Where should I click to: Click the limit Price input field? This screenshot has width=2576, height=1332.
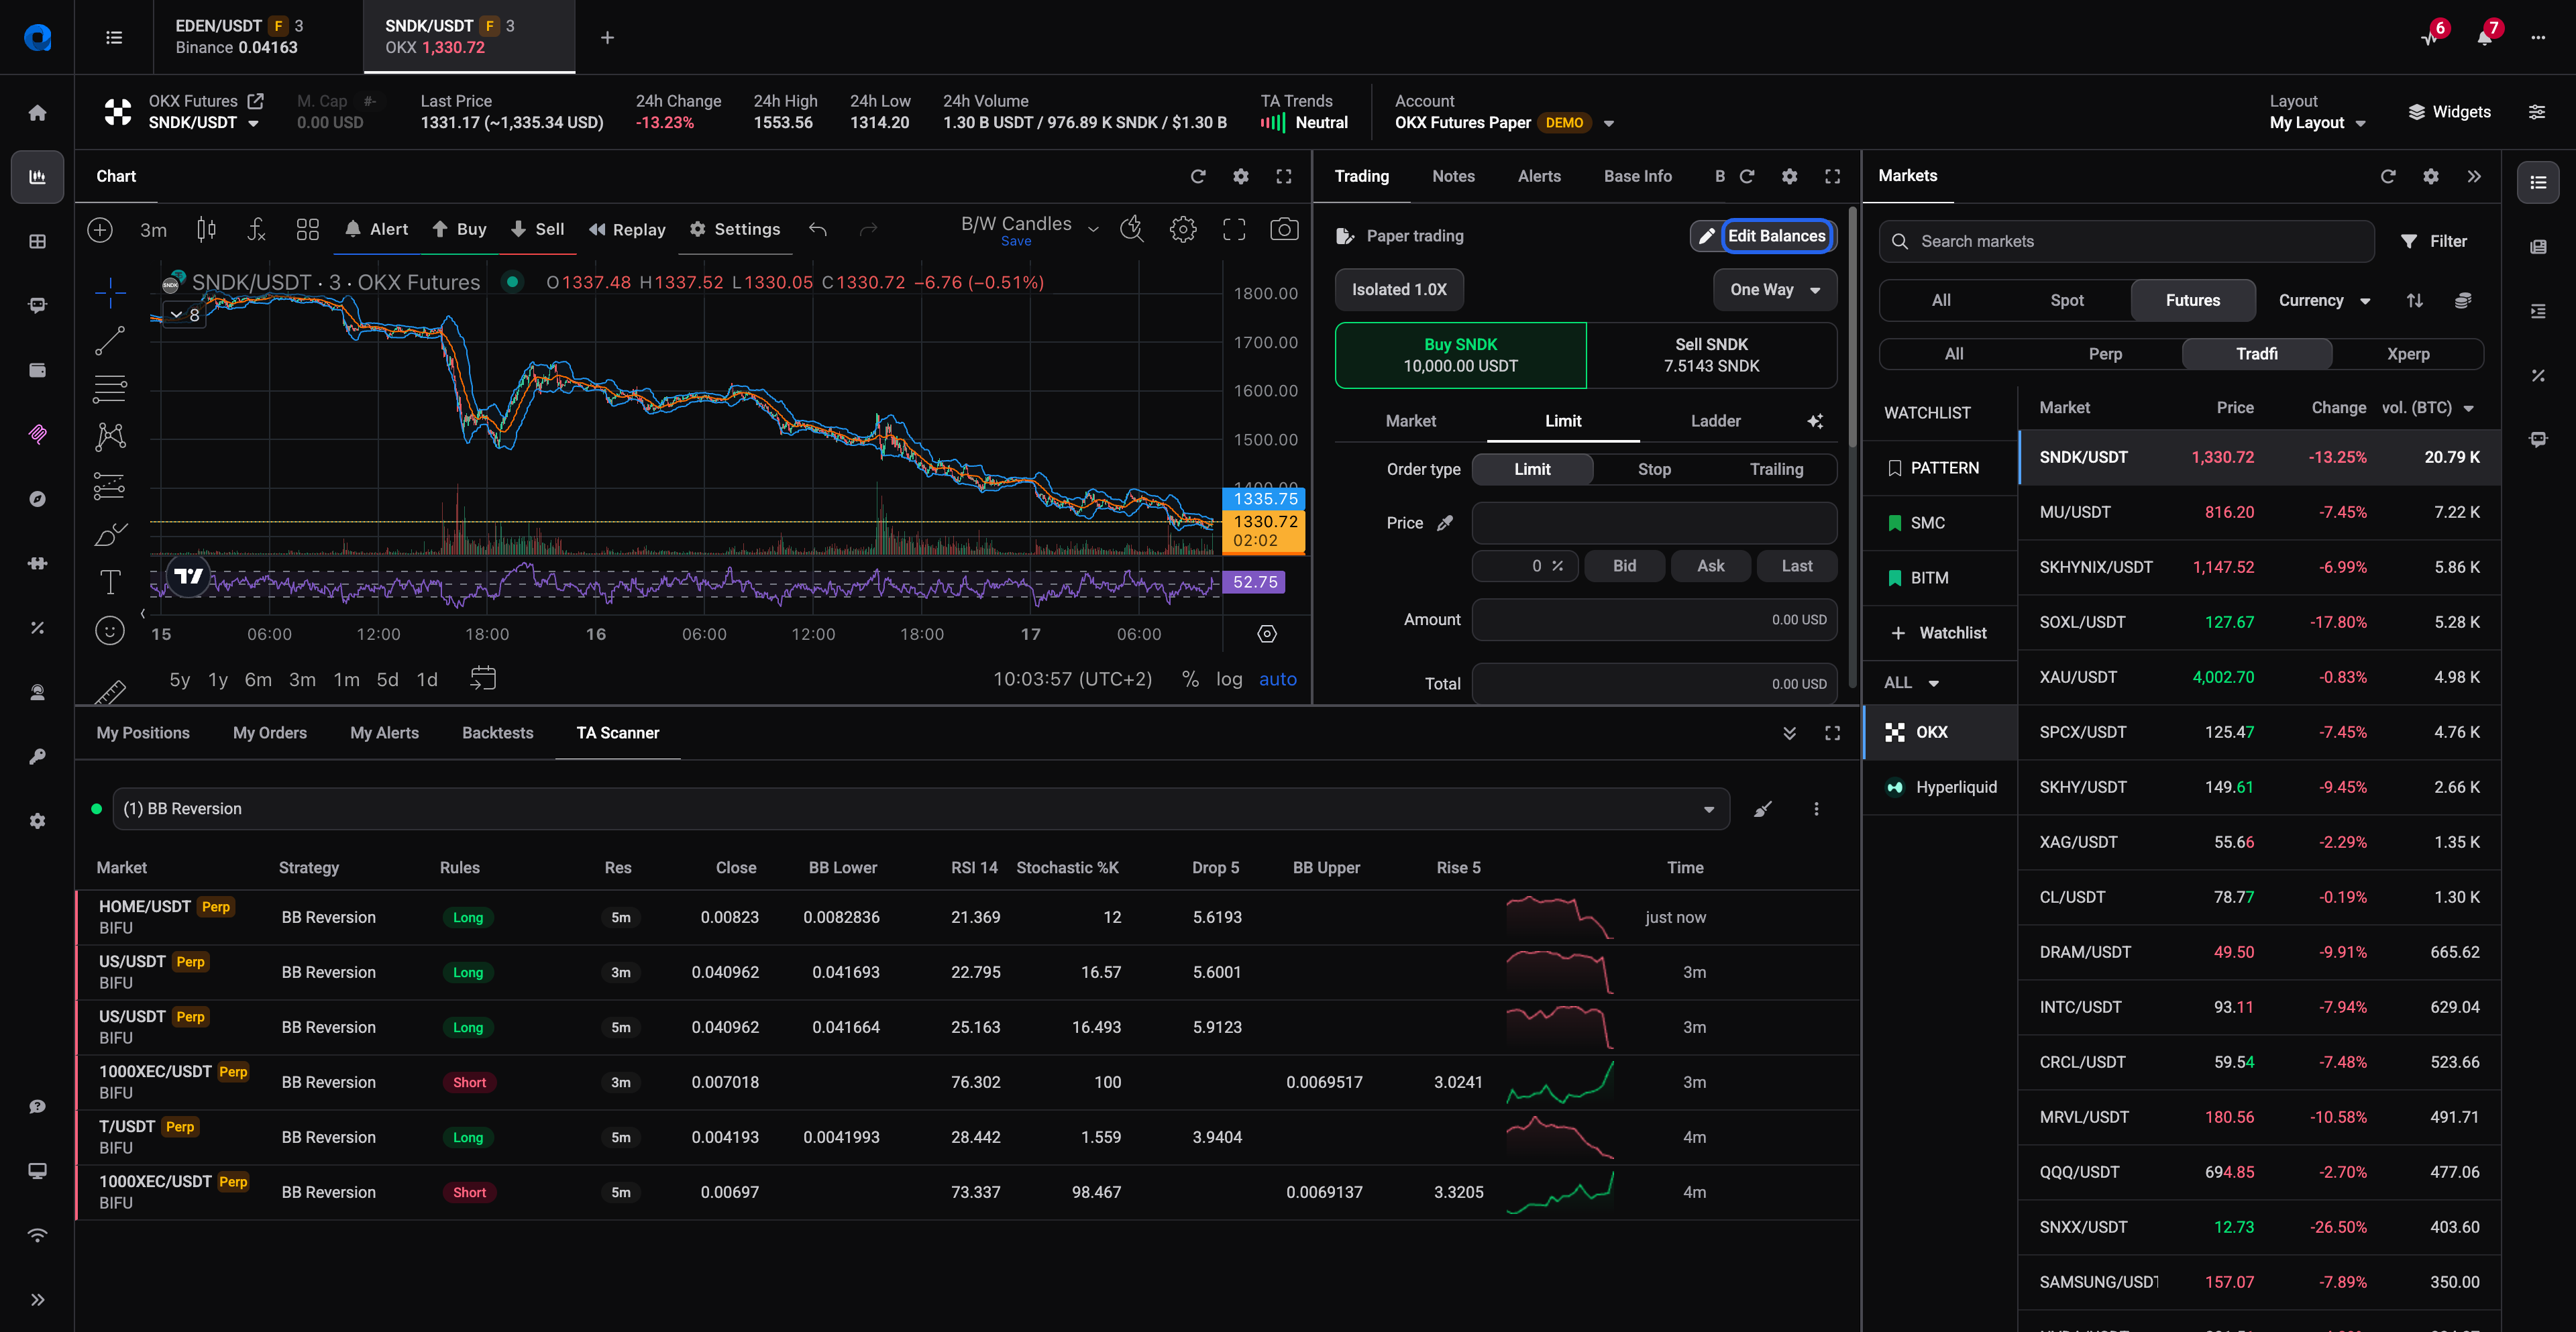pos(1653,523)
